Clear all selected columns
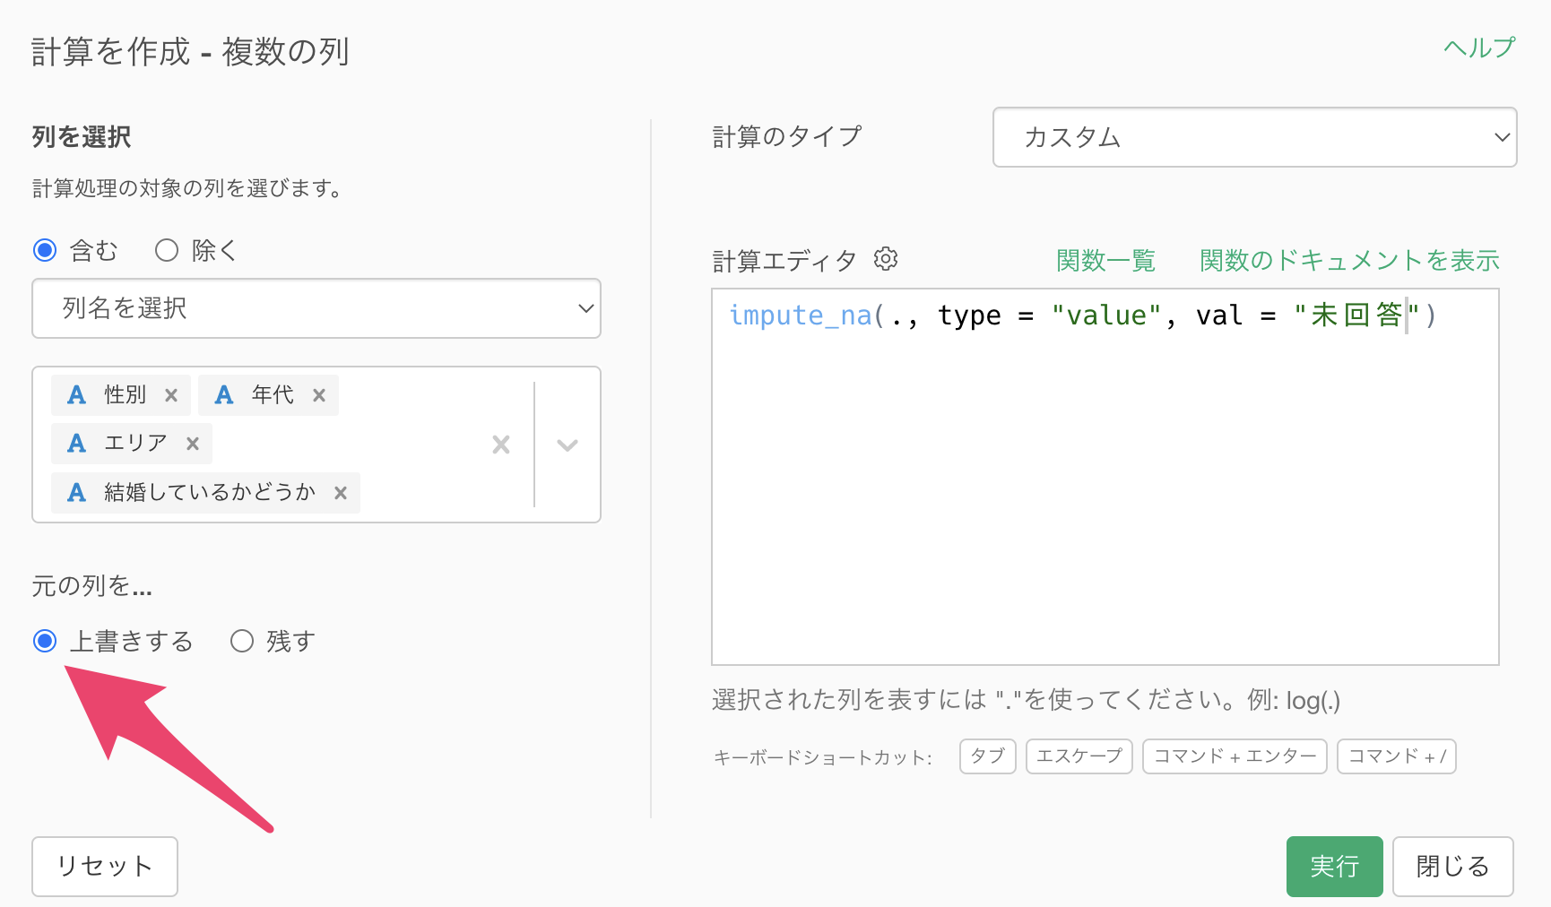The height and width of the screenshot is (907, 1551). pyautogui.click(x=501, y=445)
